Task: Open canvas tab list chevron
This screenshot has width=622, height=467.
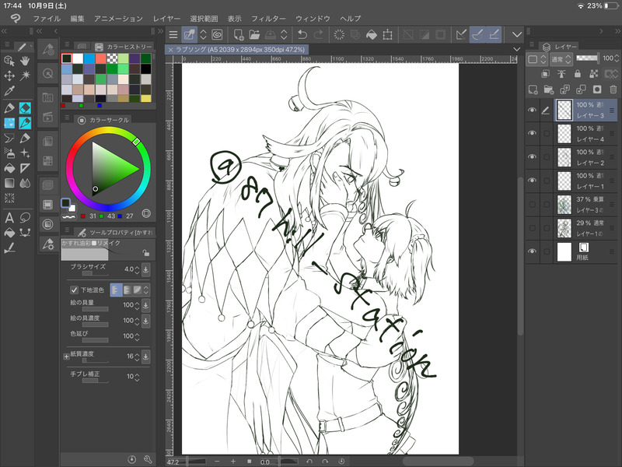Action: click(516, 49)
